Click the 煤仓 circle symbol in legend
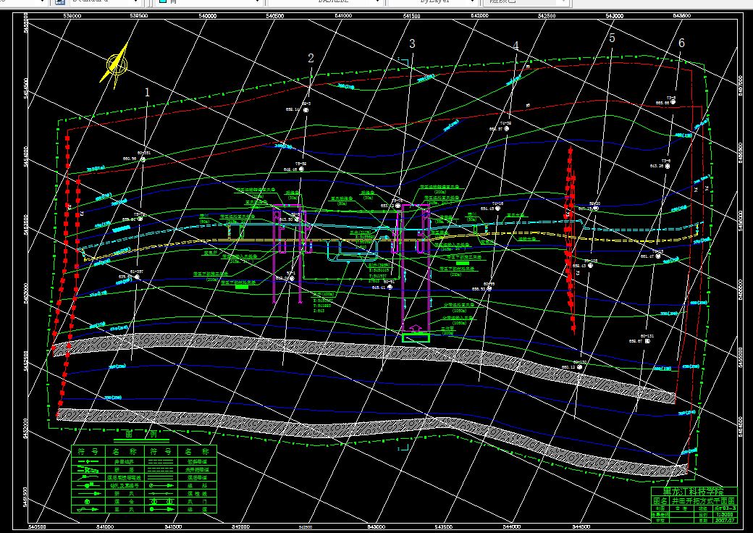The height and width of the screenshot is (533, 753). point(87,502)
